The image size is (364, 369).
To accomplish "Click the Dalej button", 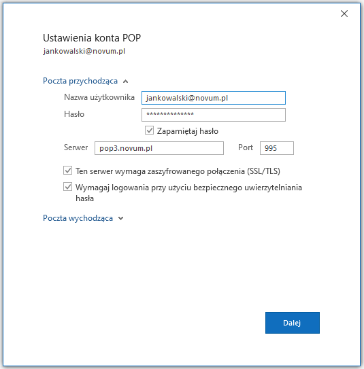I will coord(293,323).
